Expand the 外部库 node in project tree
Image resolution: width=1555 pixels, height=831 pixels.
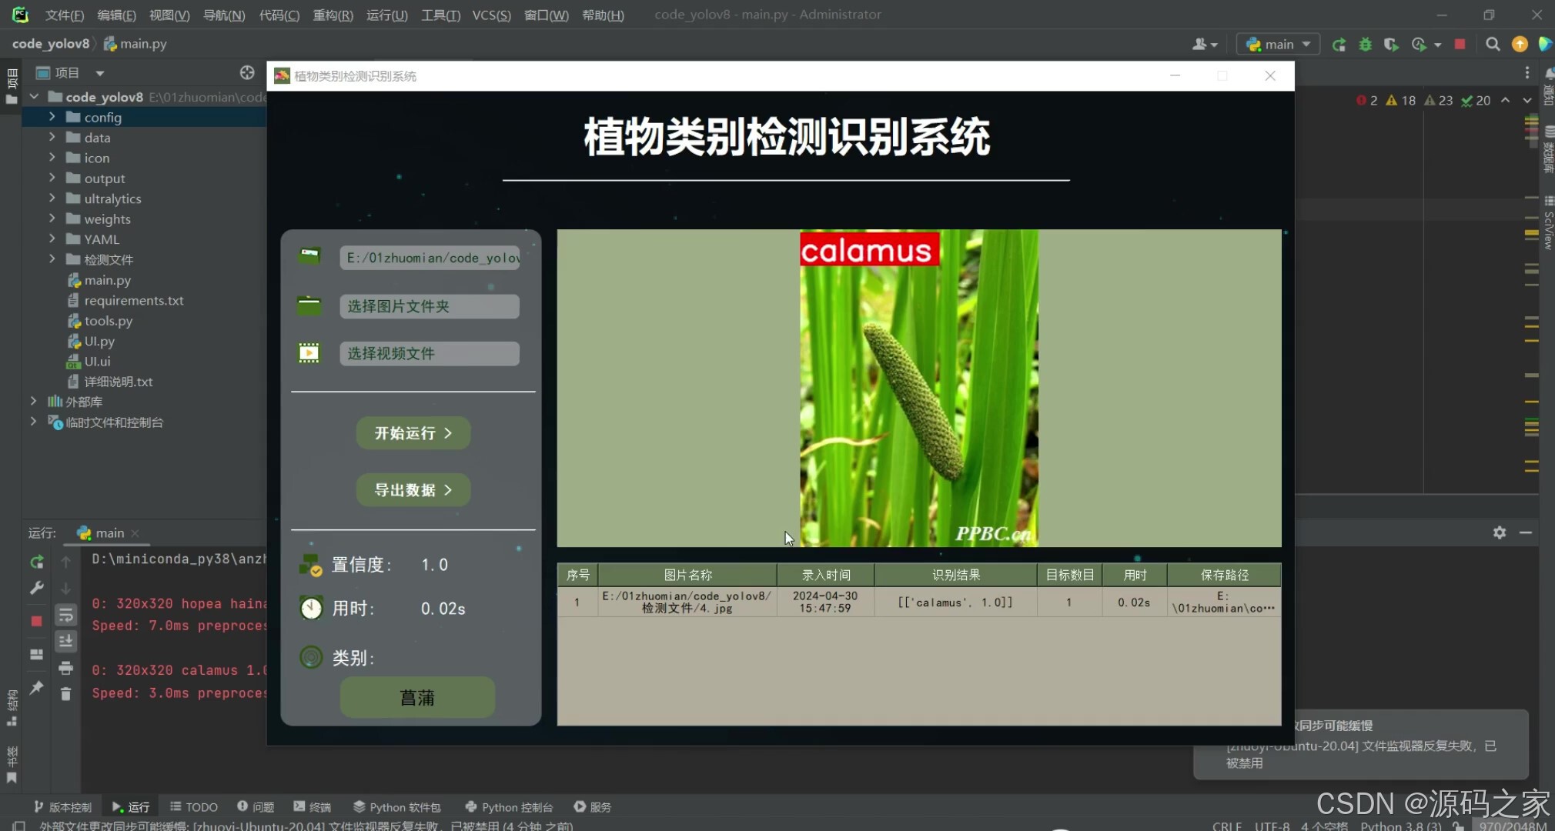33,401
